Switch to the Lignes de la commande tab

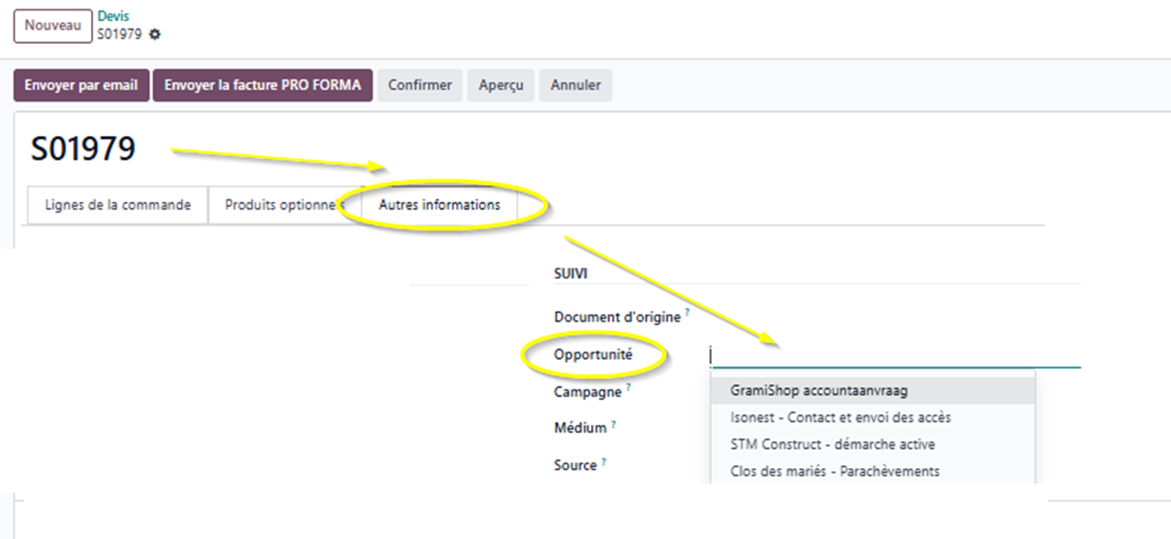(x=118, y=205)
